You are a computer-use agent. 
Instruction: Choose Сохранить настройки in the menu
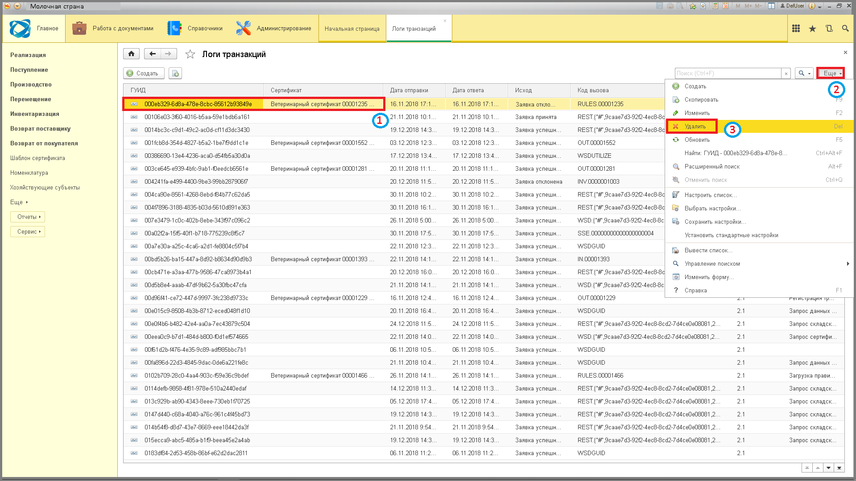(759, 222)
